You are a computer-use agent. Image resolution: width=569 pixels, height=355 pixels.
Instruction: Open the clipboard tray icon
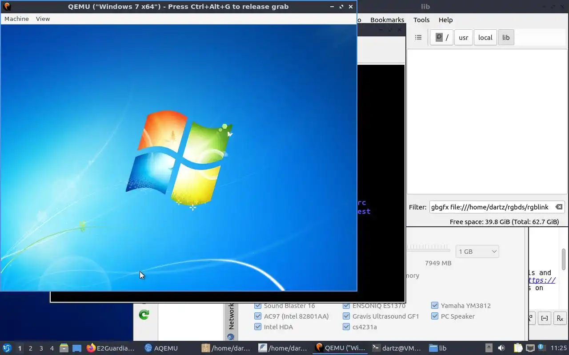pos(518,348)
